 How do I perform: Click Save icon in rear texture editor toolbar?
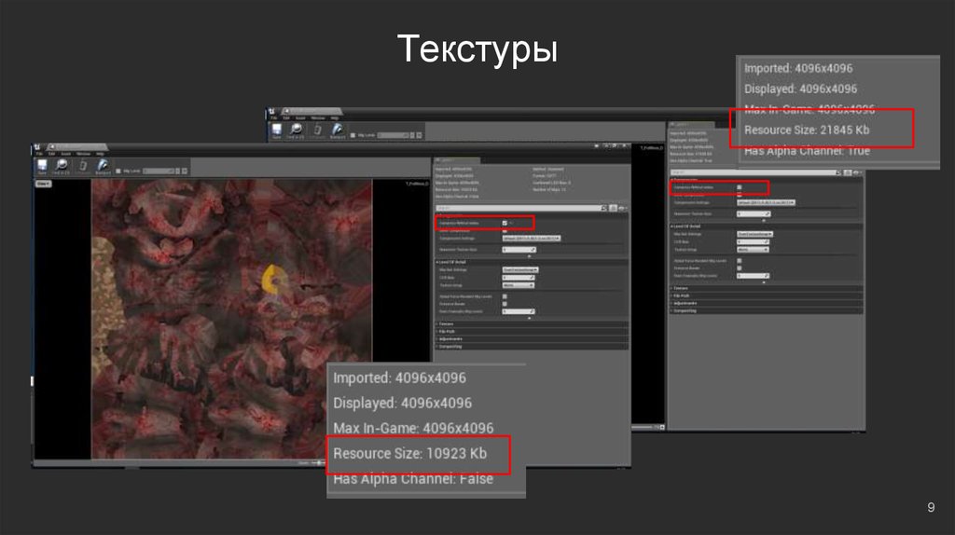(x=276, y=130)
